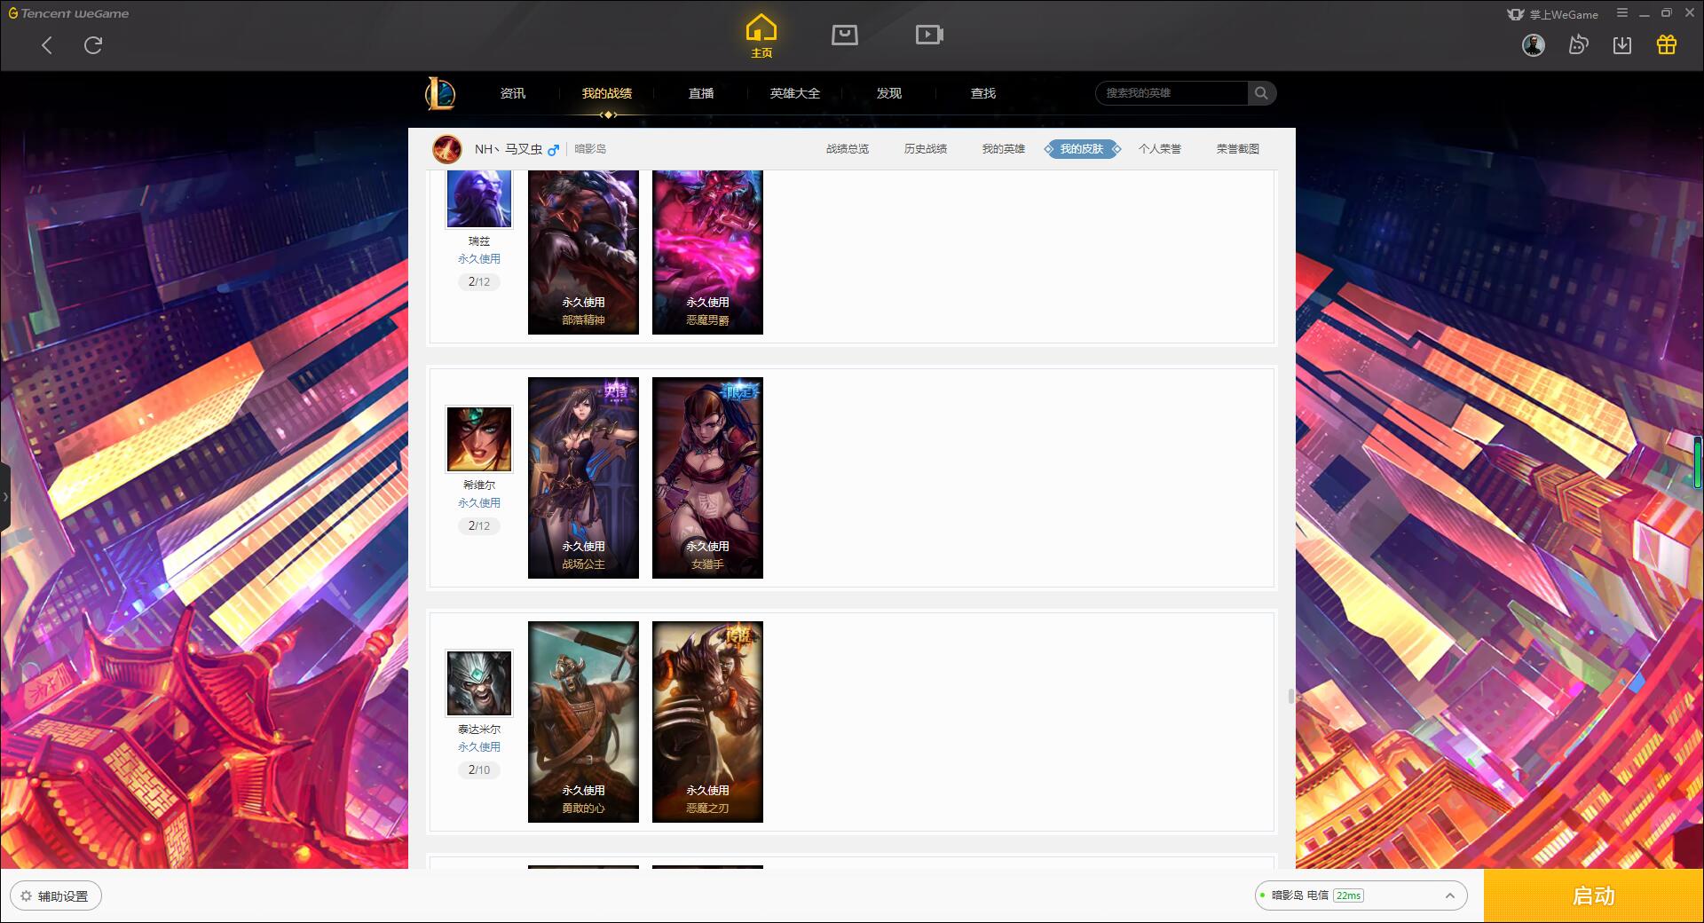Viewport: 1704px width, 923px height.
Task: Click the male gender icon
Action: click(x=554, y=150)
